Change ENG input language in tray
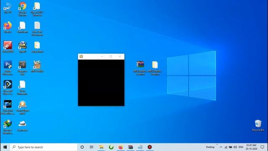This screenshot has height=151, width=268. (241, 147)
